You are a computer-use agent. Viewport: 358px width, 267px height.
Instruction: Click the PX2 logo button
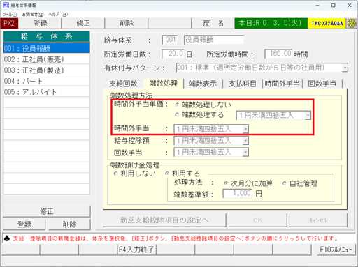(x=9, y=24)
